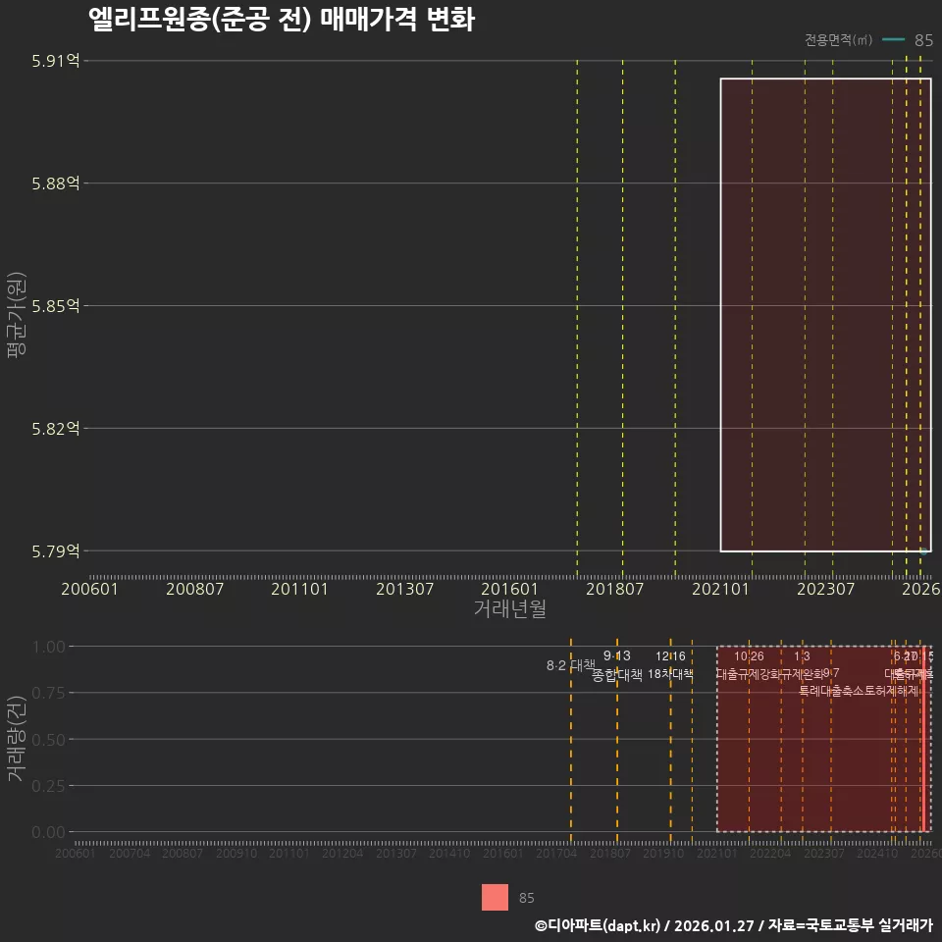
Task: Select the 8·2 대책 policy marker
Action: point(570,664)
